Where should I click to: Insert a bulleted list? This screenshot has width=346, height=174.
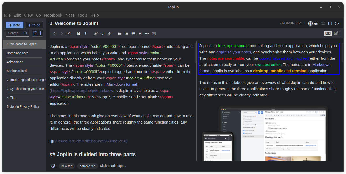coord(120,33)
